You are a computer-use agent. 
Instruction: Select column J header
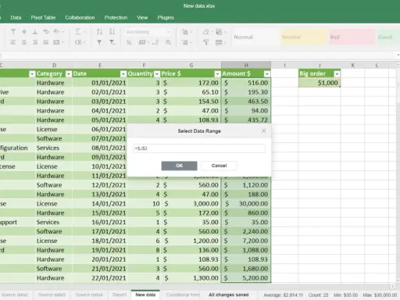pos(320,65)
